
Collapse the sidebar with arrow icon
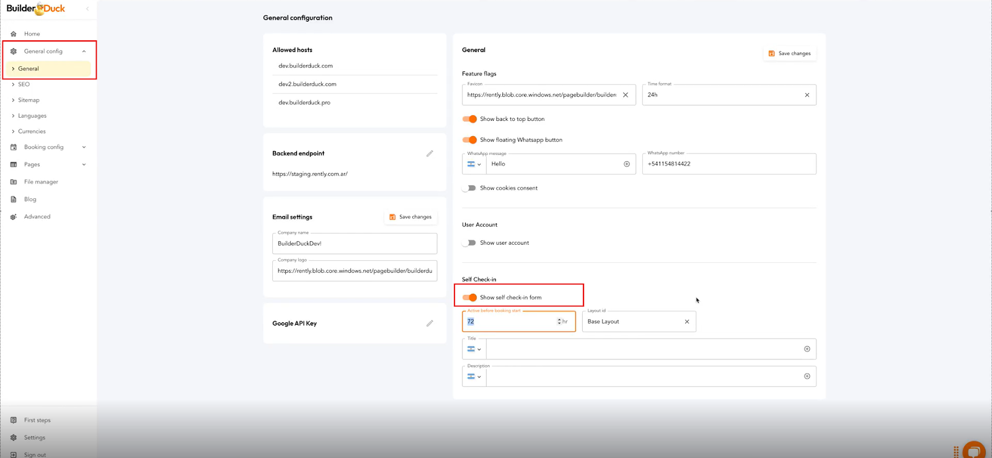tap(87, 9)
